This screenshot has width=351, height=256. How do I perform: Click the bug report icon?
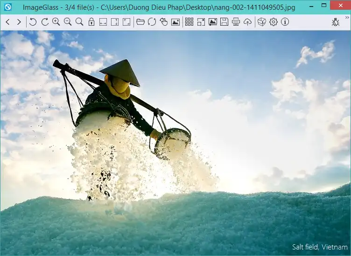[335, 22]
